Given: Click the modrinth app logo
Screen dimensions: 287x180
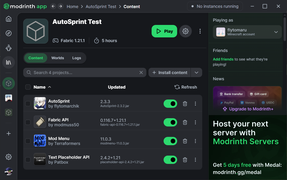Looking at the screenshot, I should tap(25, 6).
